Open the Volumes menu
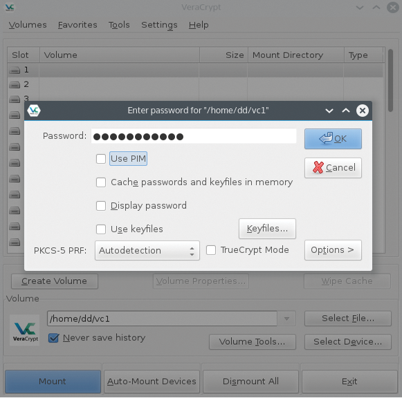The width and height of the screenshot is (402, 398). tap(28, 25)
